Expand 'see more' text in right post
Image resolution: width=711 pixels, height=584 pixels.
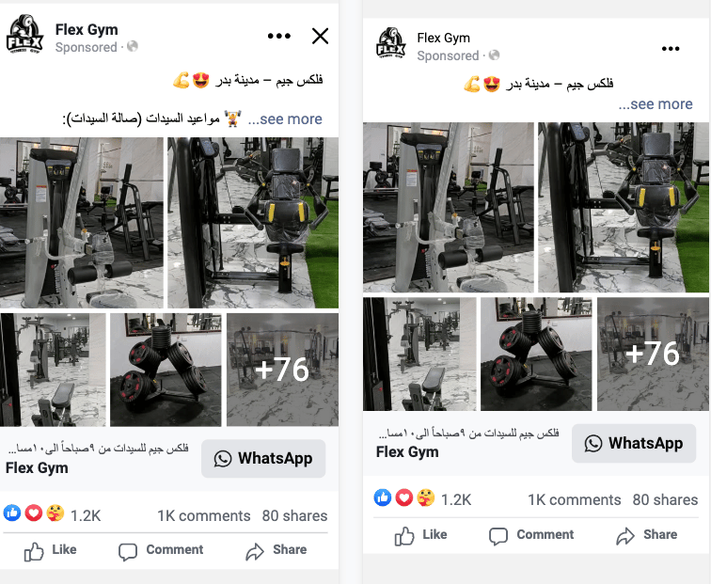(656, 103)
